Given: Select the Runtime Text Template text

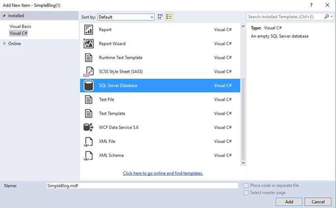Looking at the screenshot, I should (x=121, y=58).
